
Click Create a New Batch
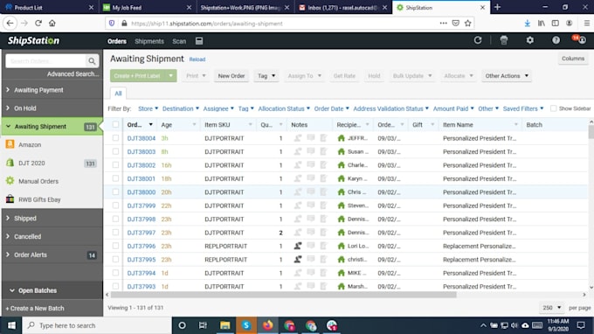(x=35, y=309)
